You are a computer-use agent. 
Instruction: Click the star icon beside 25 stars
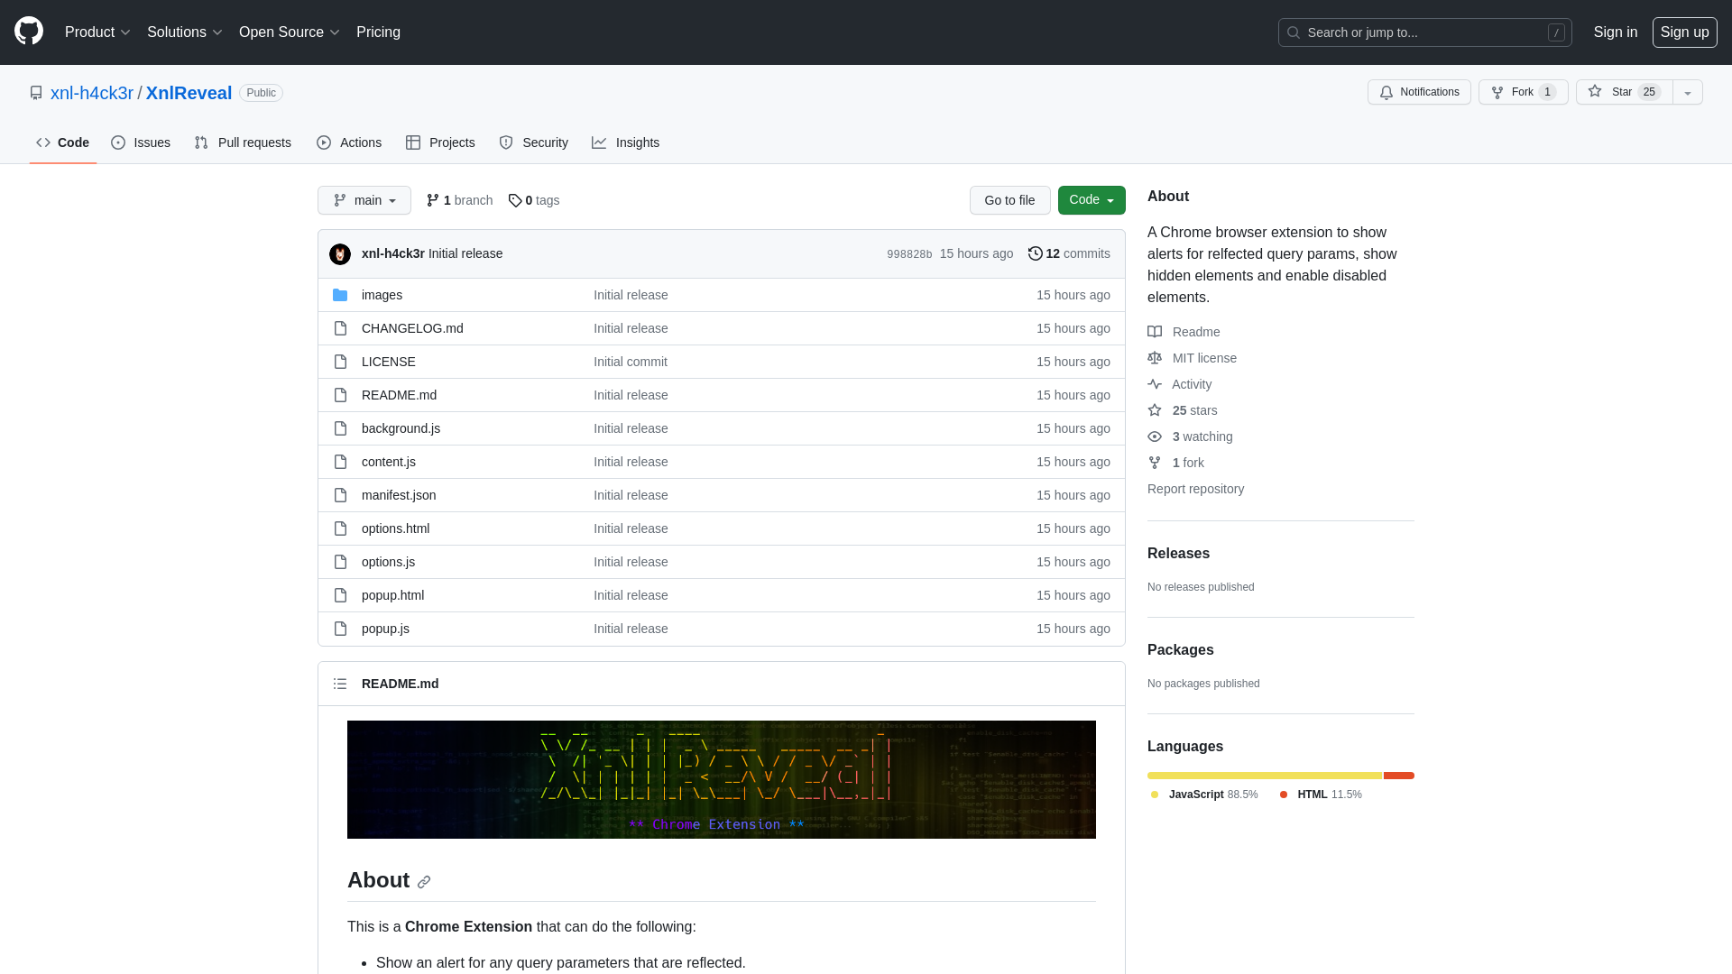[x=1155, y=410]
